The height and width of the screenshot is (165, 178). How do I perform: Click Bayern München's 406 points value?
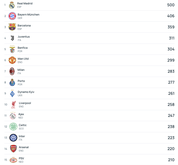(x=171, y=16)
